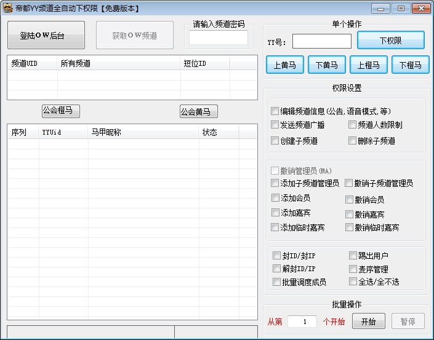Check the 删除子频道 option

(352, 141)
